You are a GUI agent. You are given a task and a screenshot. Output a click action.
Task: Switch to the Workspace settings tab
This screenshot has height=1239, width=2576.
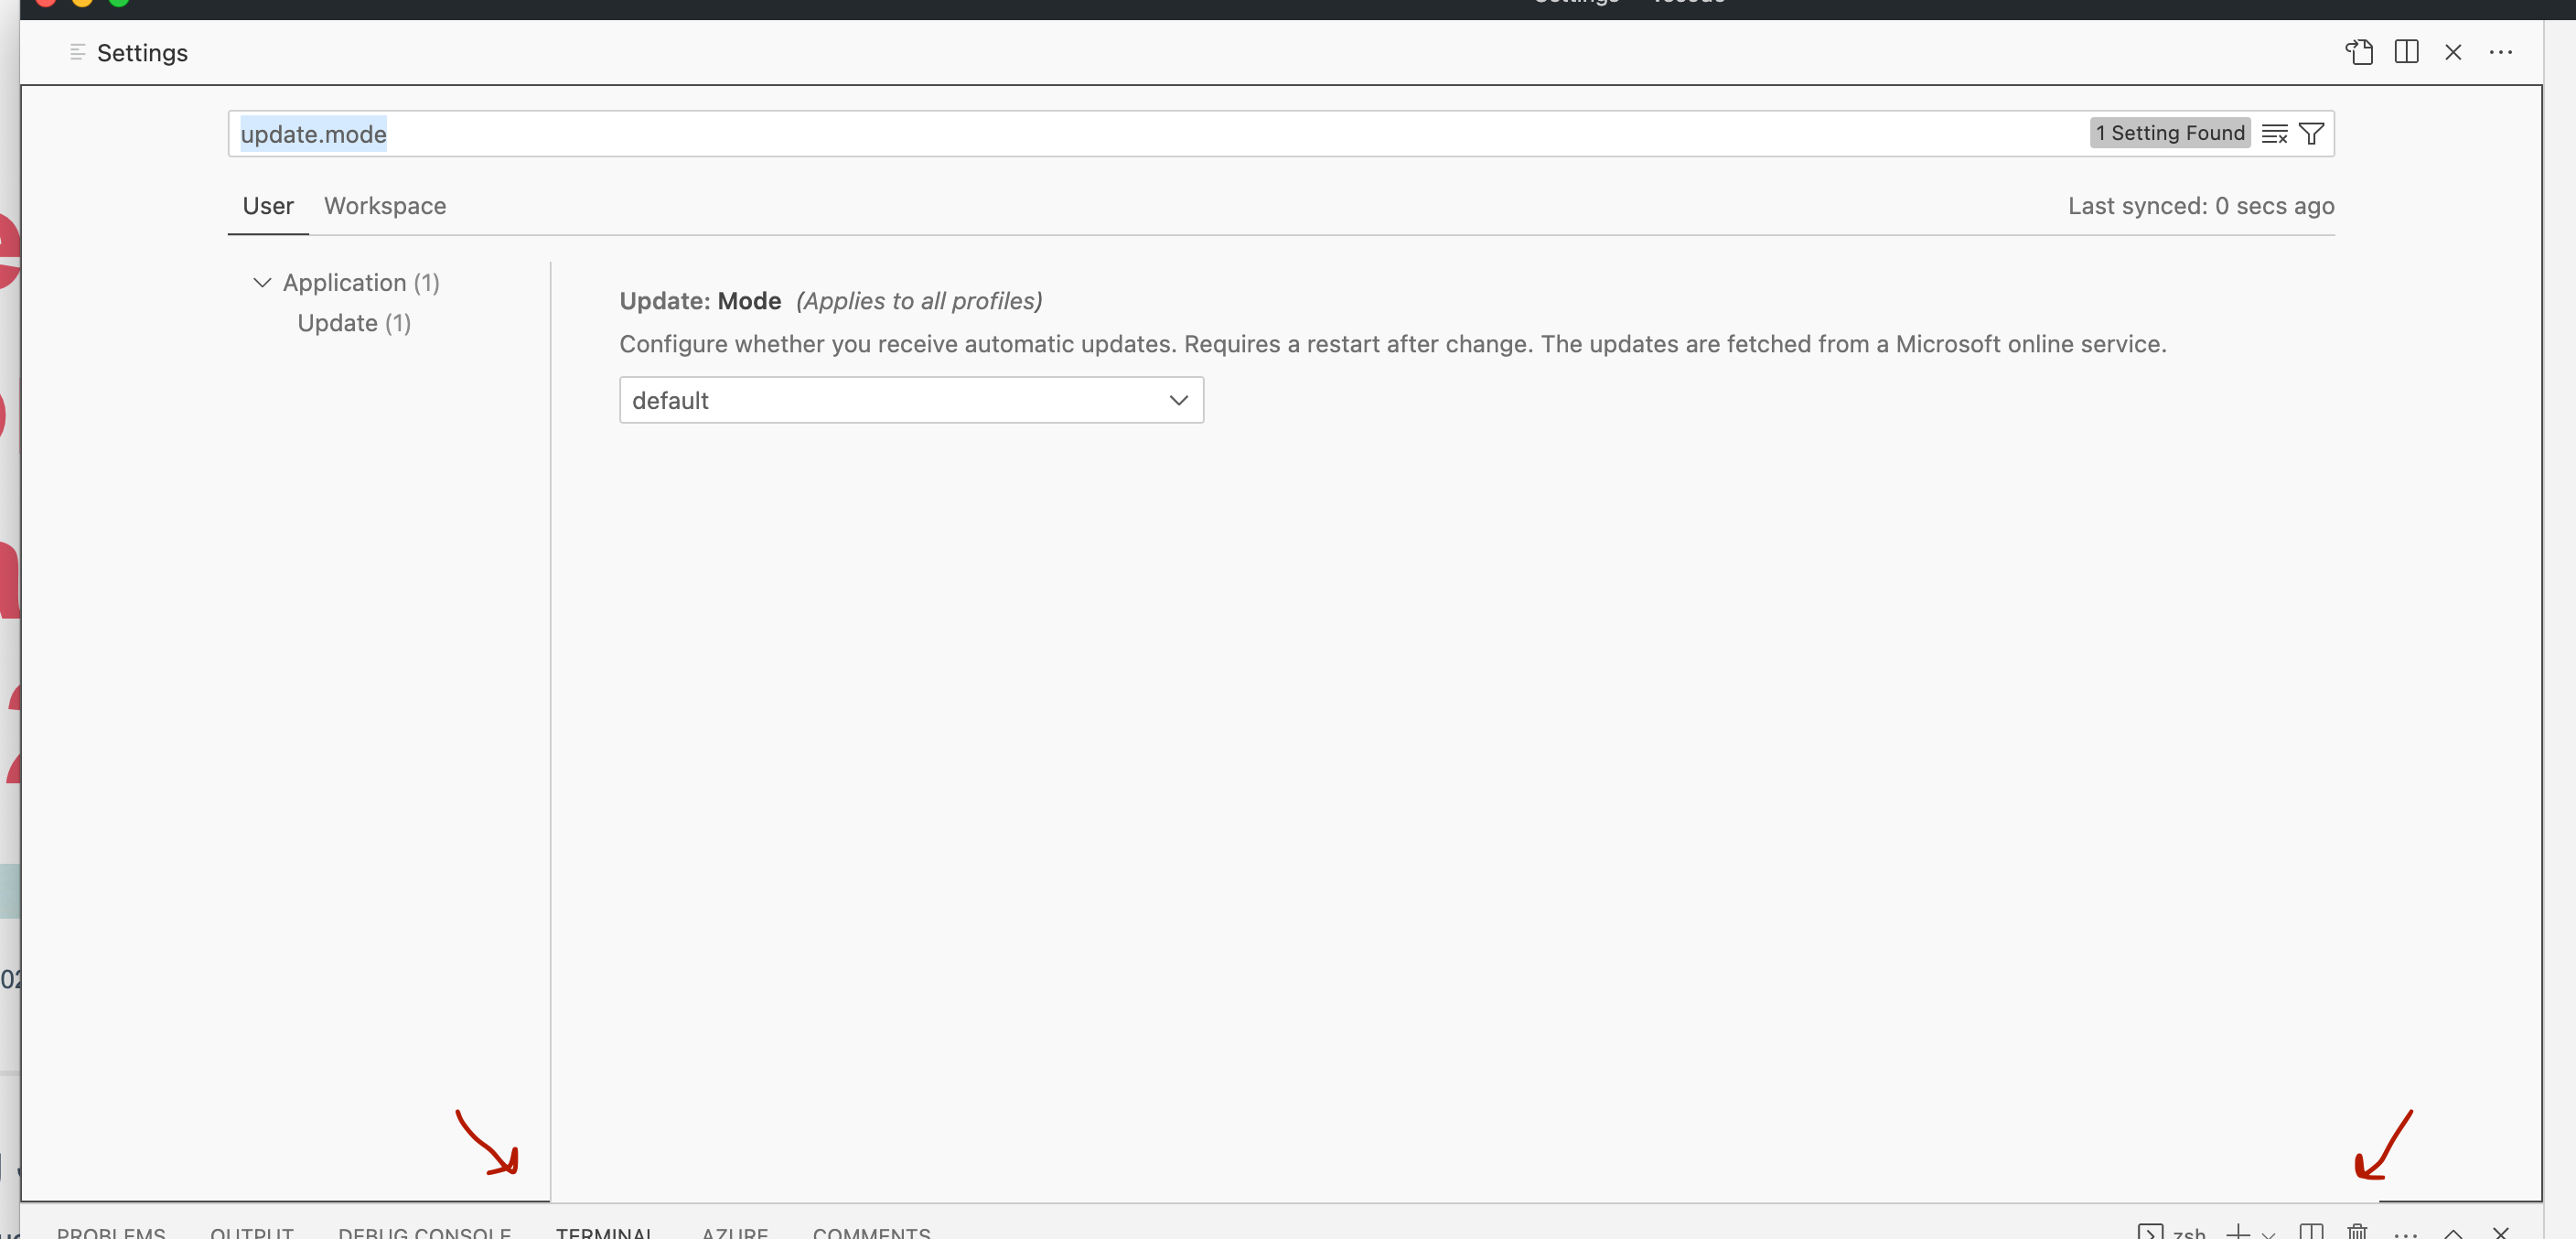pyautogui.click(x=385, y=206)
